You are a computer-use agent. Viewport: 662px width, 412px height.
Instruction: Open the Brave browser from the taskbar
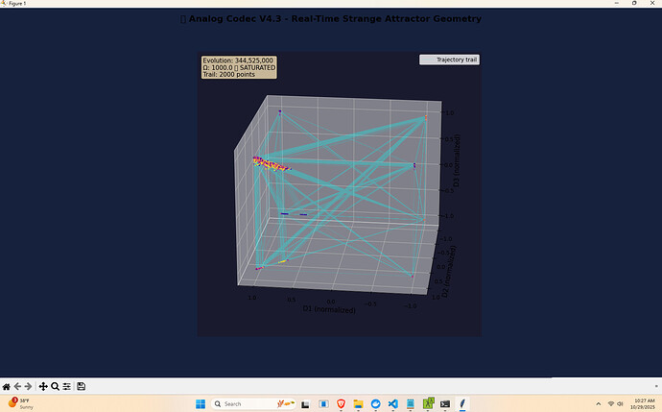point(341,404)
